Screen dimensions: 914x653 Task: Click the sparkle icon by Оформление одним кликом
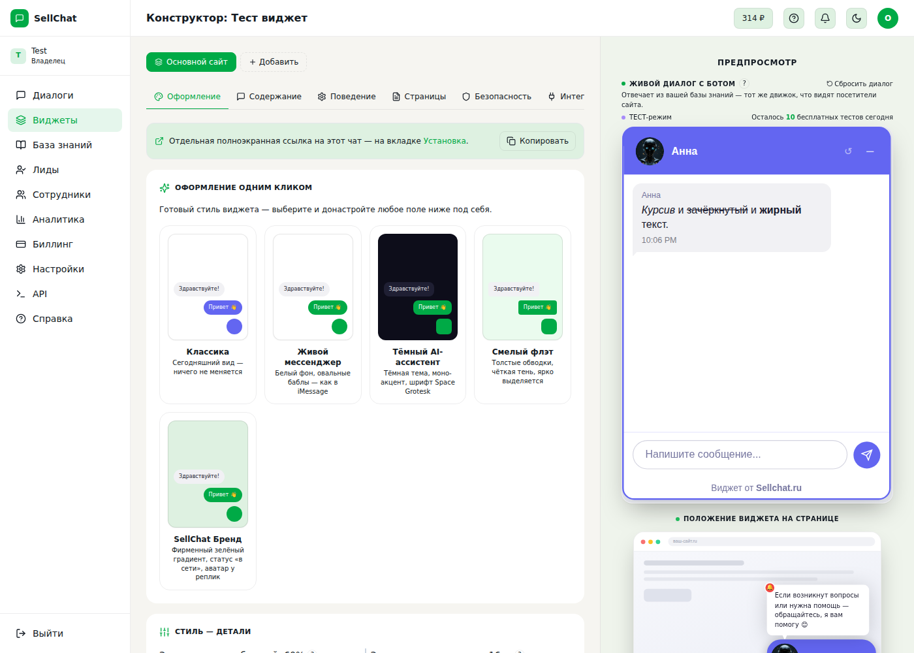click(165, 188)
